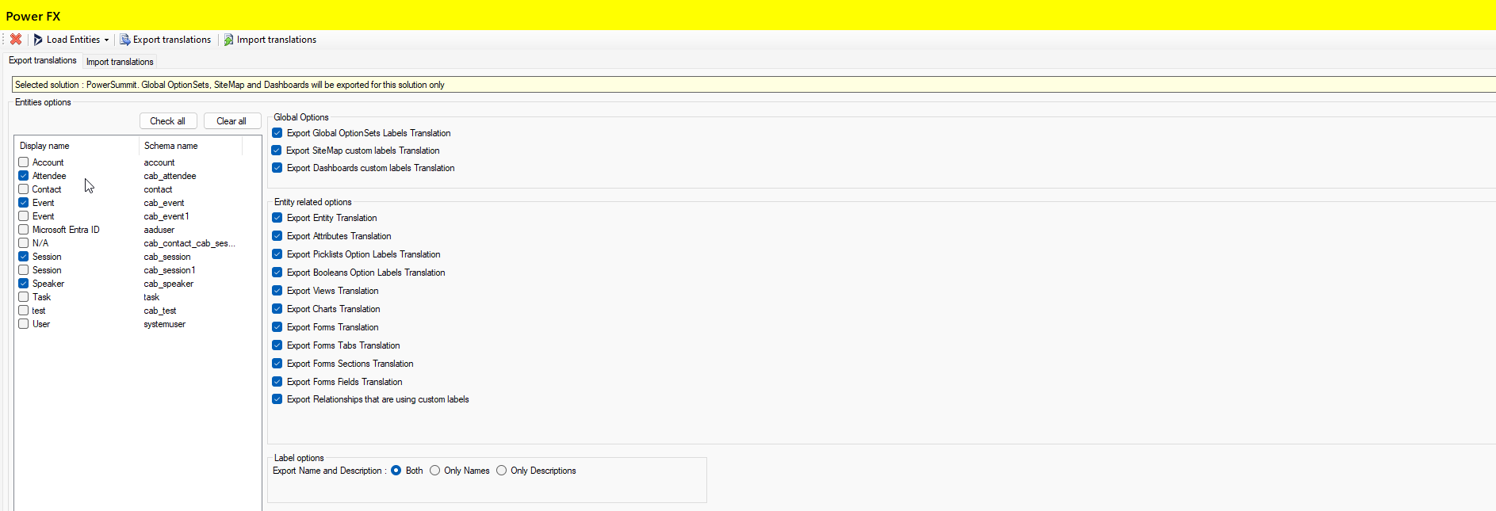The height and width of the screenshot is (511, 1496).
Task: Select the cab_contact_cab_ses... schema name cell
Action: coord(189,243)
